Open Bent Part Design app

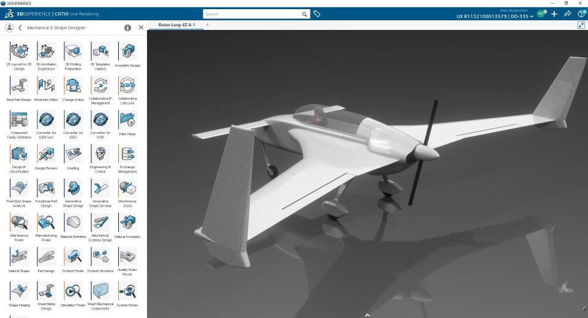tap(19, 86)
